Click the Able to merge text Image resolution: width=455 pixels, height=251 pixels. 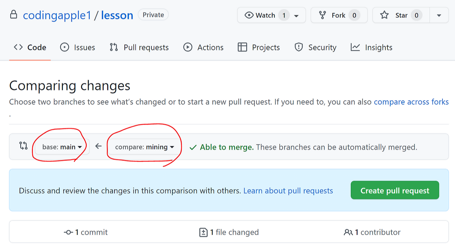tap(227, 147)
